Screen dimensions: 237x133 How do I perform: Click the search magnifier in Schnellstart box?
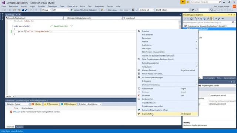point(220,2)
